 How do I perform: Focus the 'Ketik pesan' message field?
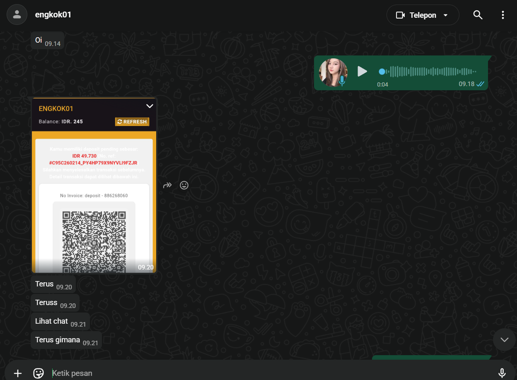point(271,373)
